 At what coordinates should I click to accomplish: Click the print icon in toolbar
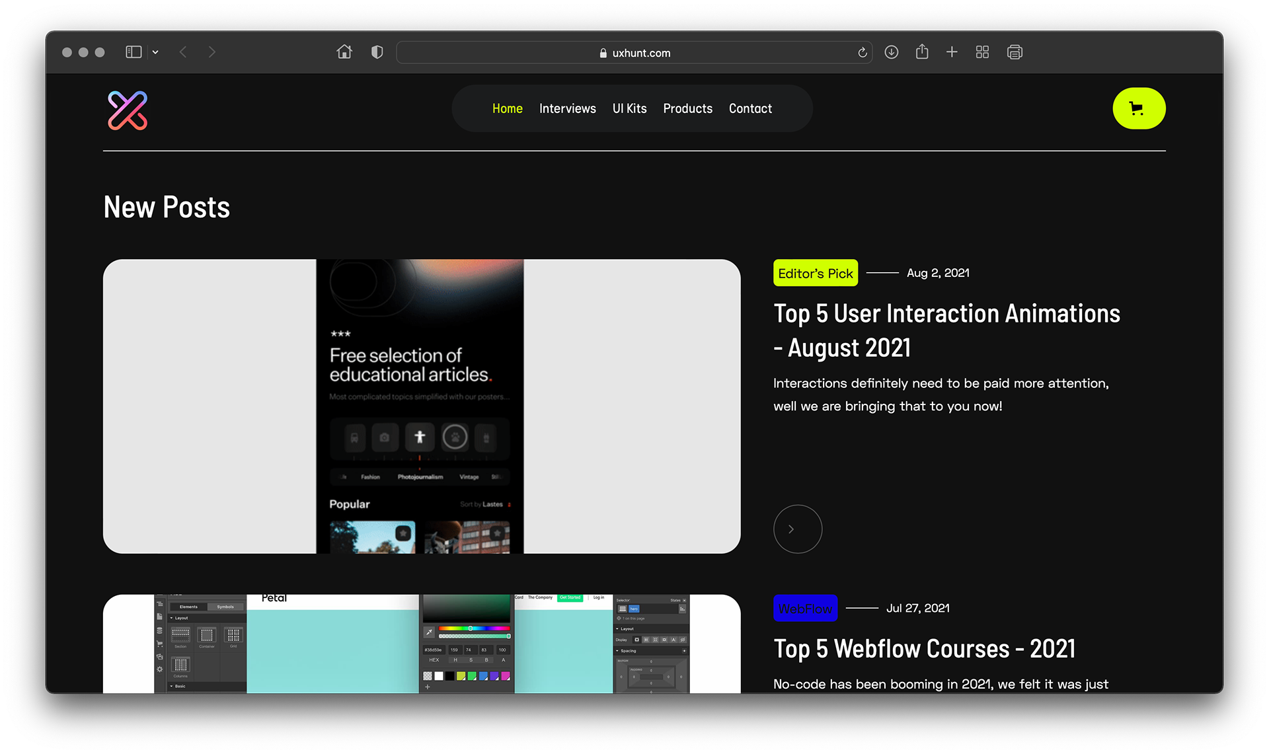(x=1015, y=52)
